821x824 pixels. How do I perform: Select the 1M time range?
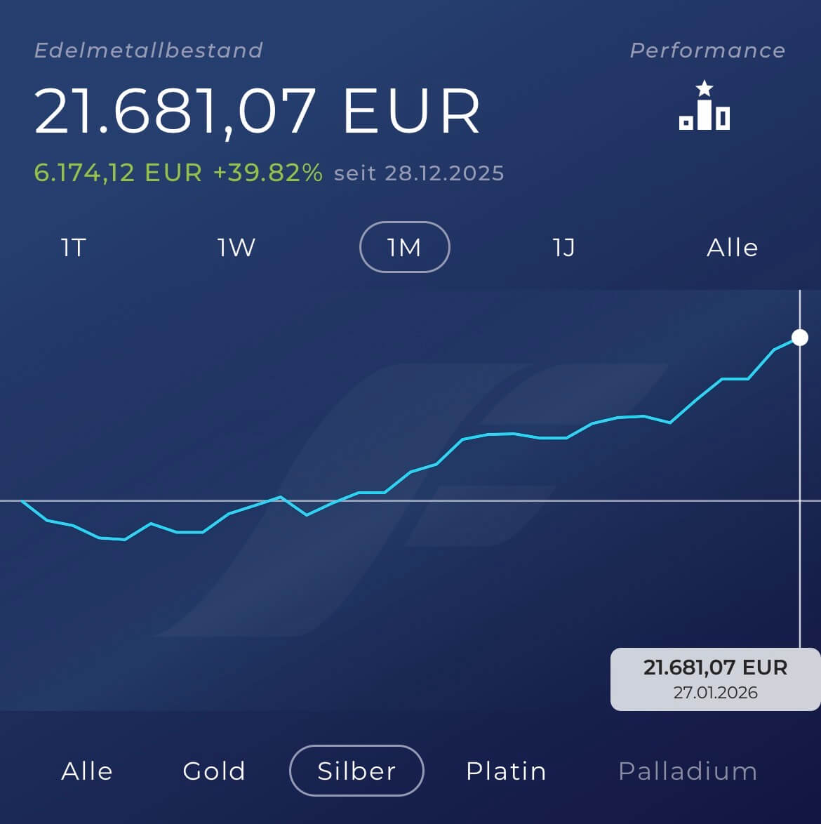[x=404, y=247]
